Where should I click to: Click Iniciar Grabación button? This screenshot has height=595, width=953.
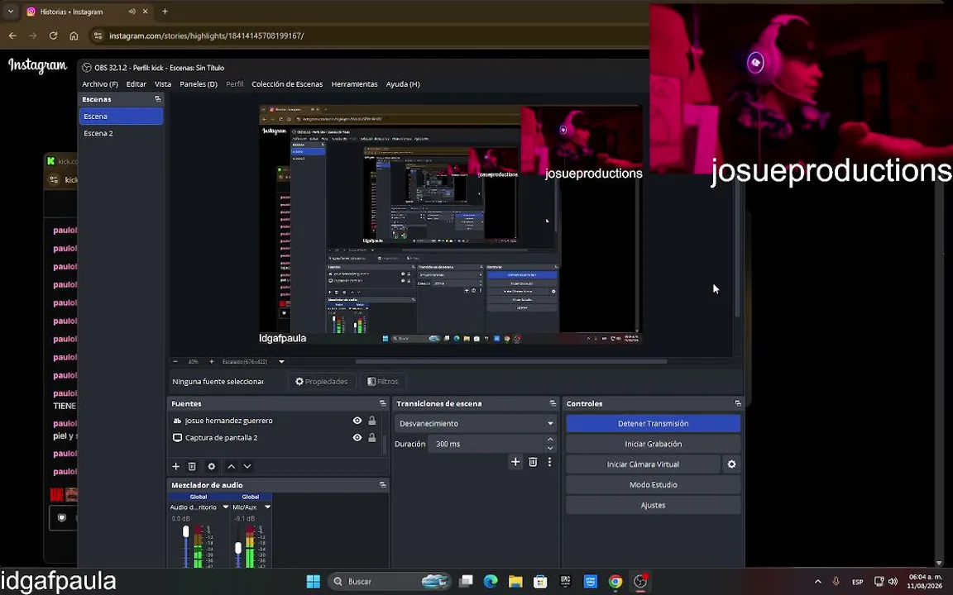654,444
